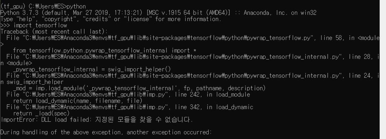The width and height of the screenshot is (386, 139).
Task: Click the 'from tensorflow.python.pywrap_tensorflow_internal import *' line
Action: [105, 51]
